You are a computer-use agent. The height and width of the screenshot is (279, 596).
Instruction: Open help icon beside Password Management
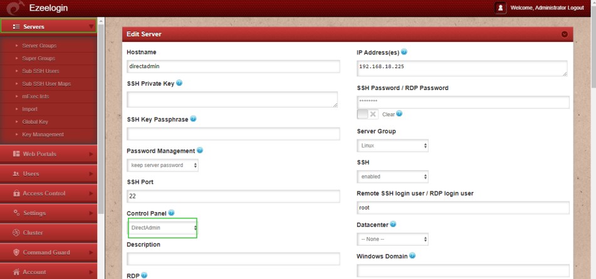[200, 150]
